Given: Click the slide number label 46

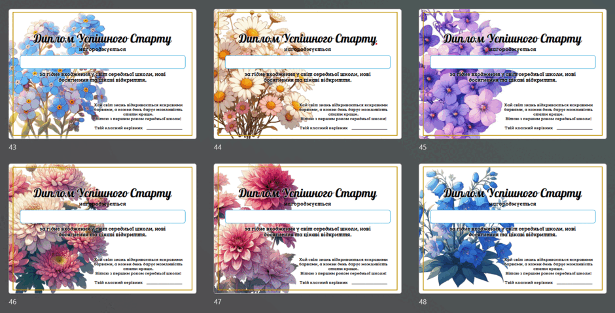Looking at the screenshot, I should point(12,302).
